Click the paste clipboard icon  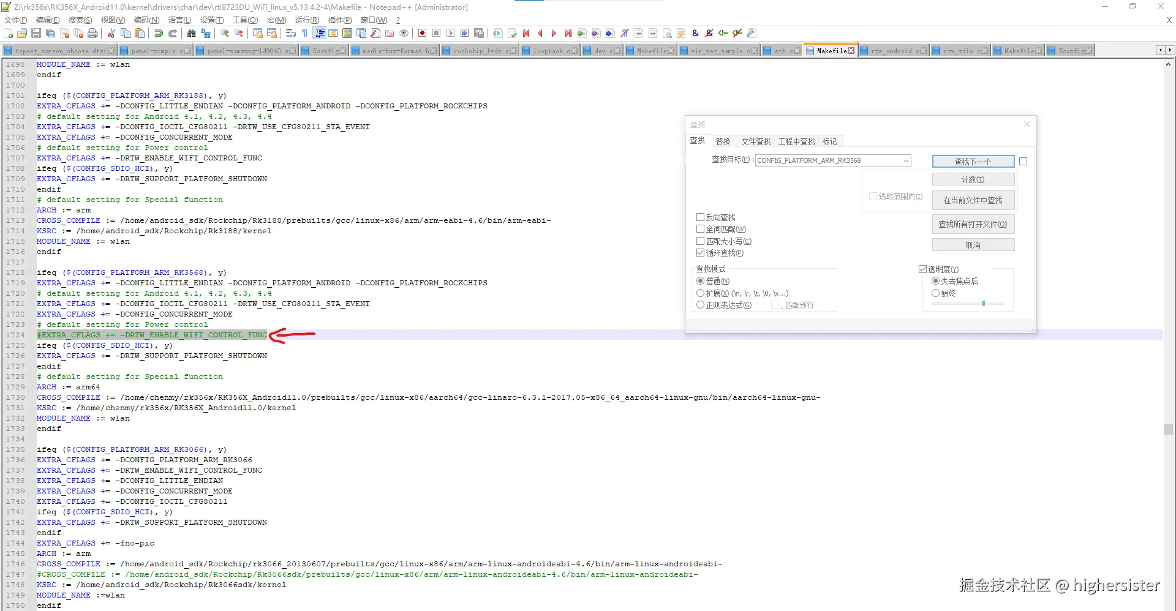click(x=140, y=33)
